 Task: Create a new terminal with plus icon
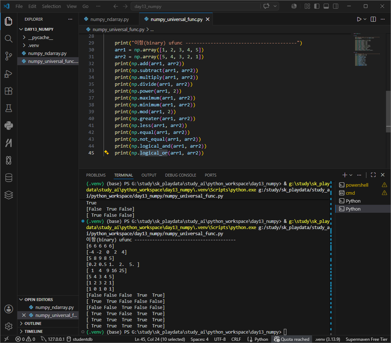click(345, 175)
